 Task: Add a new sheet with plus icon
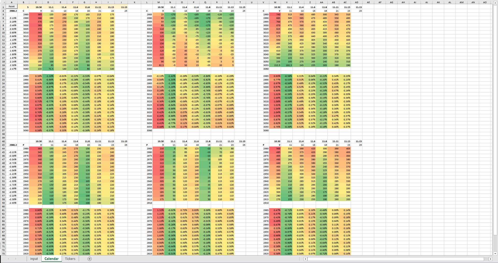[x=90, y=259]
